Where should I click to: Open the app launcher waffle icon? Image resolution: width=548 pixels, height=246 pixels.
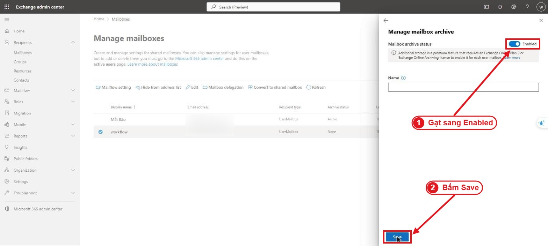[x=7, y=7]
